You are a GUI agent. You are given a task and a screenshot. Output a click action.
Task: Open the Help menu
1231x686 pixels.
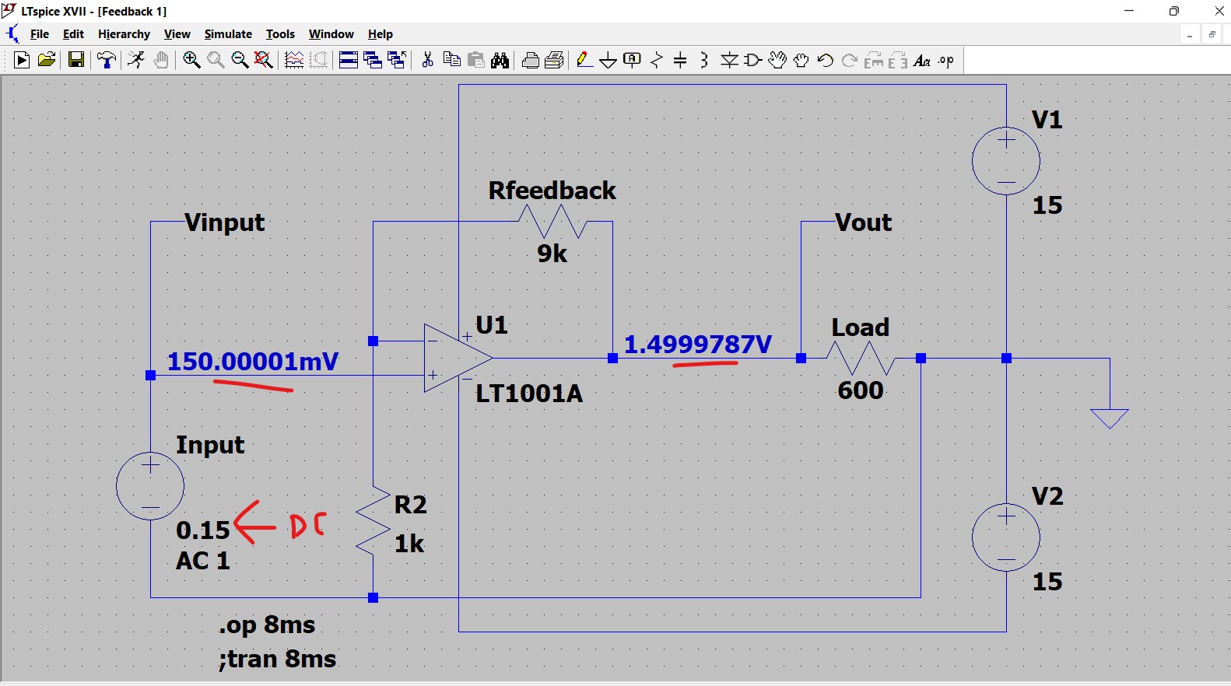(381, 34)
